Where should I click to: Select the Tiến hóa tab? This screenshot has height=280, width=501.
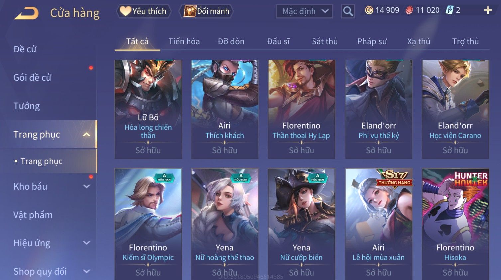[184, 41]
